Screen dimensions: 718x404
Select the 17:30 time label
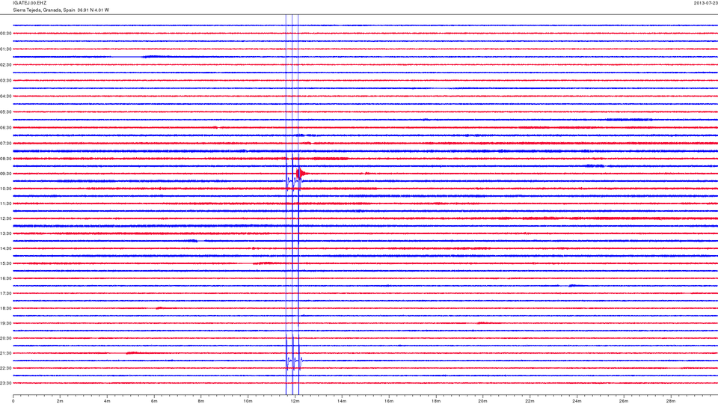(6, 293)
